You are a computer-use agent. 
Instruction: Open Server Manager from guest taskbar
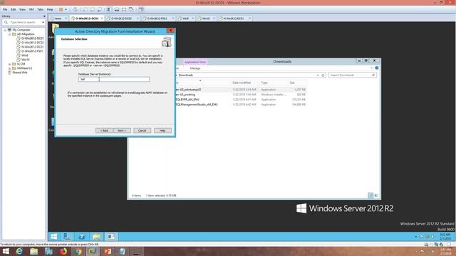coord(67,237)
